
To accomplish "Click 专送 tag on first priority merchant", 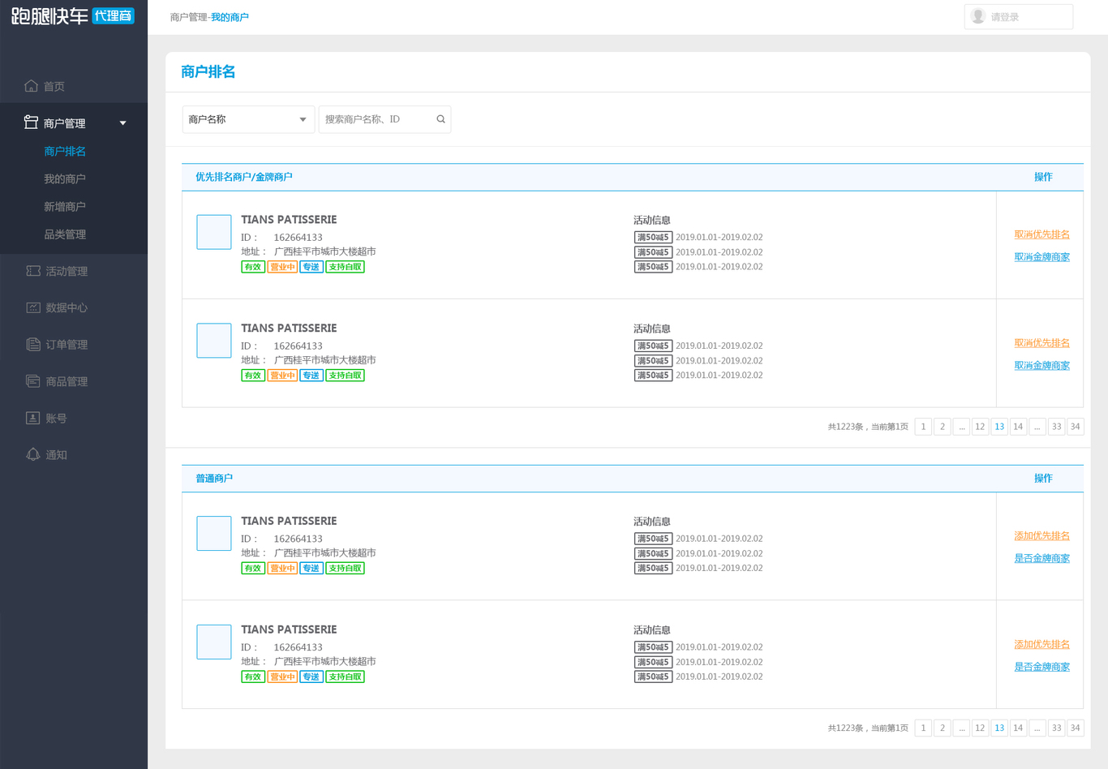I will 311,267.
